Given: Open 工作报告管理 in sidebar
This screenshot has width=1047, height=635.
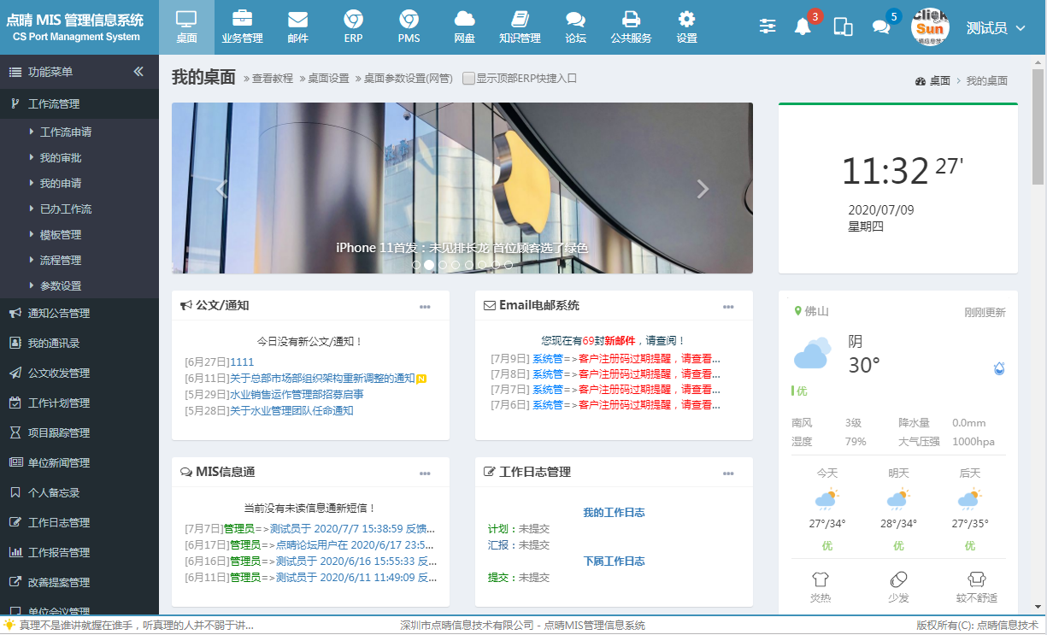Looking at the screenshot, I should [79, 553].
